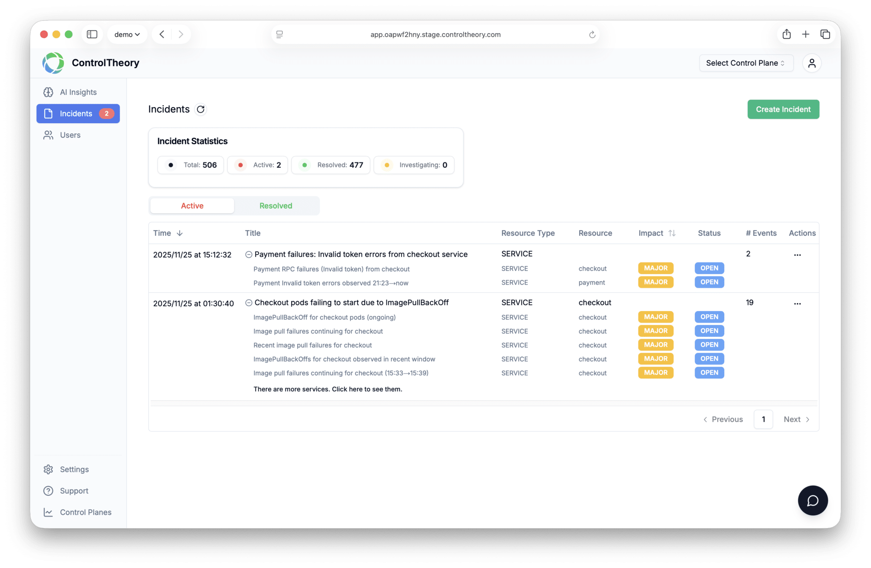
Task: Open Control Planes section
Action: [x=85, y=512]
